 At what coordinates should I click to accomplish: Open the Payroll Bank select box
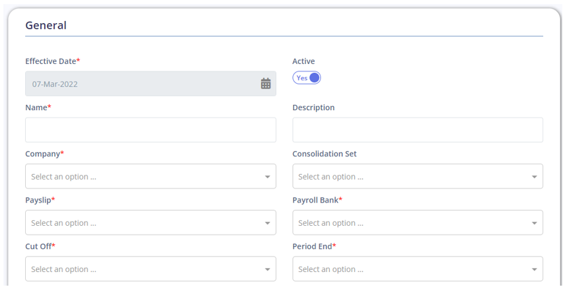coord(417,222)
